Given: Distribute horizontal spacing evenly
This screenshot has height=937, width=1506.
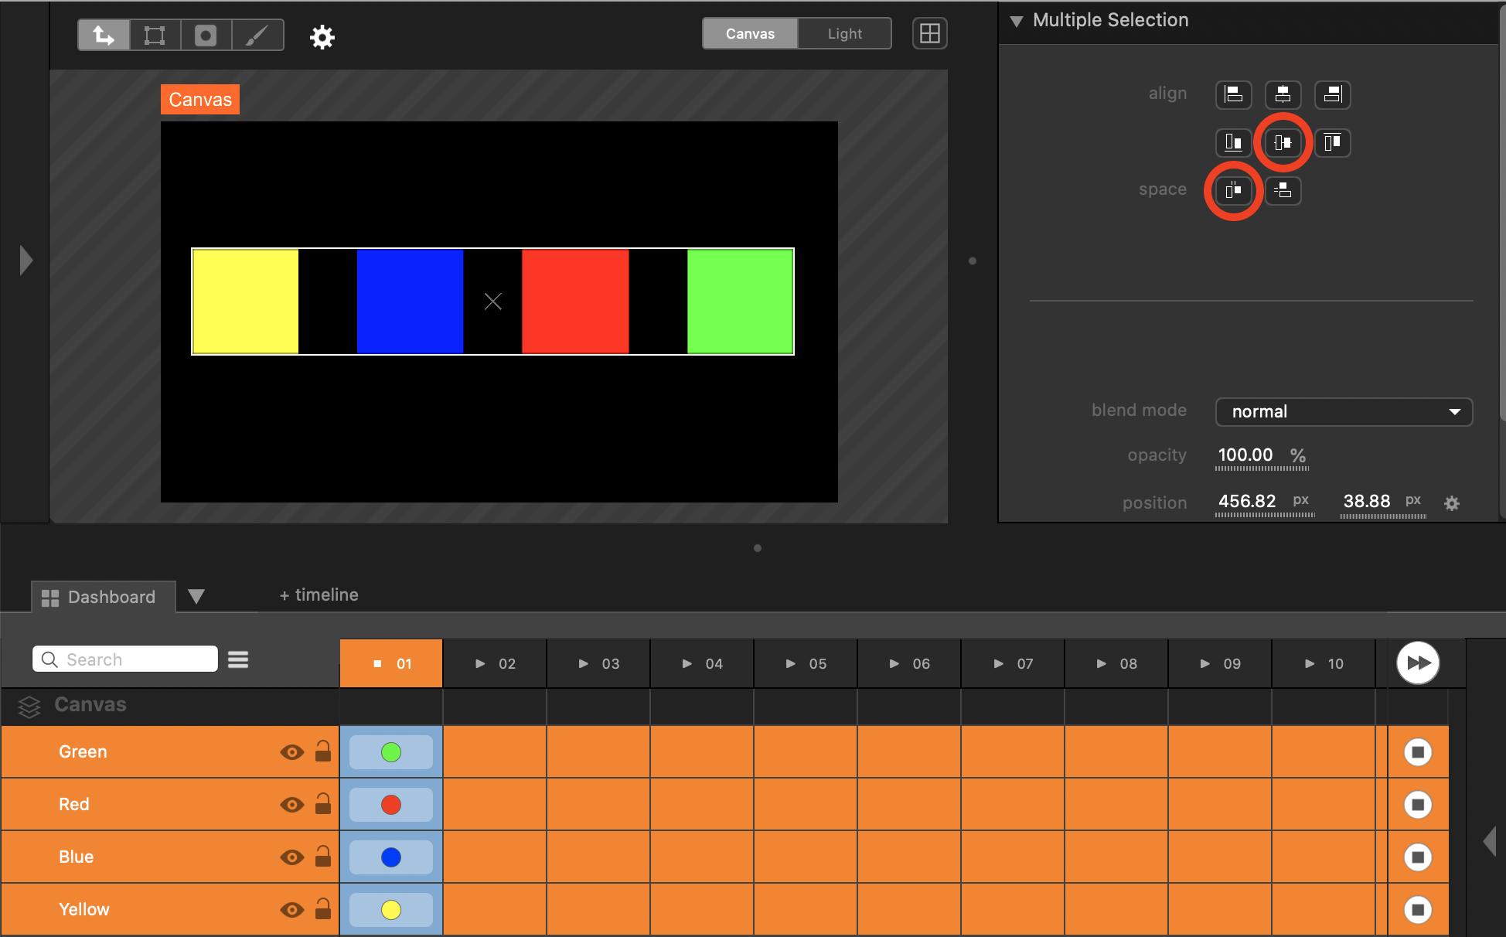Looking at the screenshot, I should 1233,190.
